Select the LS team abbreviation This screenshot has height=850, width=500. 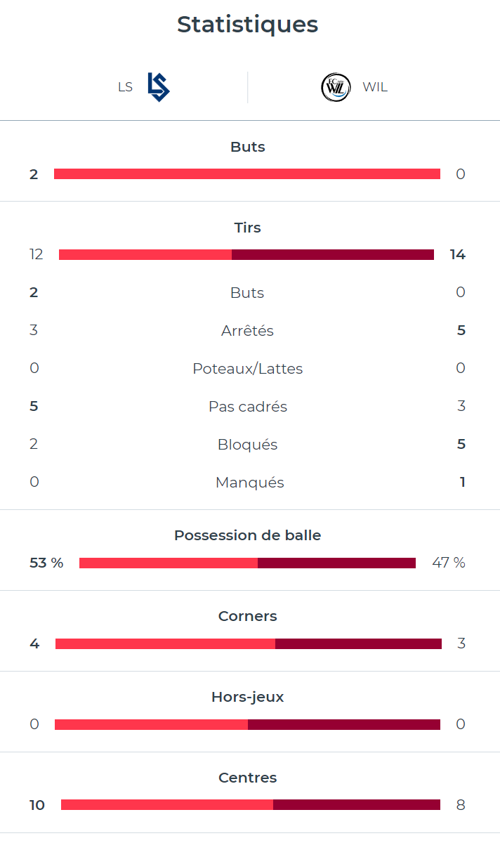tap(125, 88)
